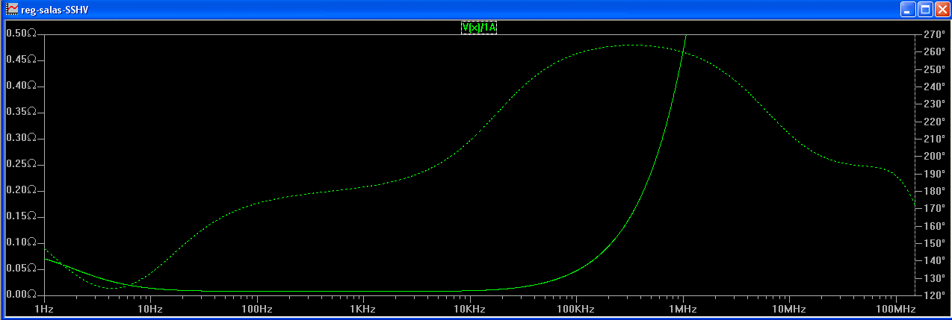Click the 1KHz frequency axis label
The height and width of the screenshot is (320, 952).
pos(363,309)
